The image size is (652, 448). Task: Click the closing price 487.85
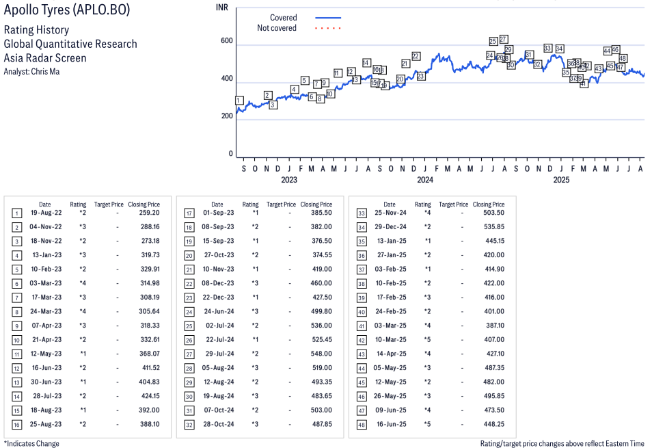pyautogui.click(x=322, y=424)
